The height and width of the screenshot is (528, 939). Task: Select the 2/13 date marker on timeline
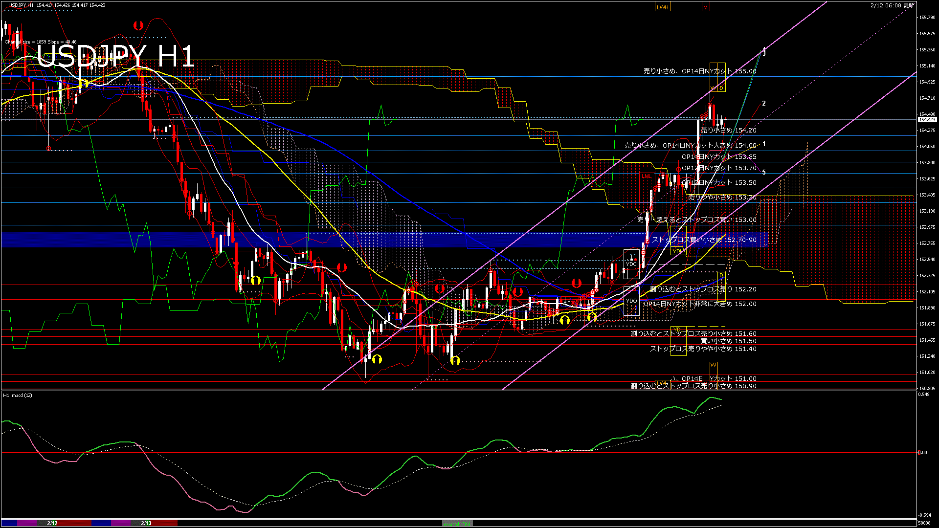[x=146, y=523]
